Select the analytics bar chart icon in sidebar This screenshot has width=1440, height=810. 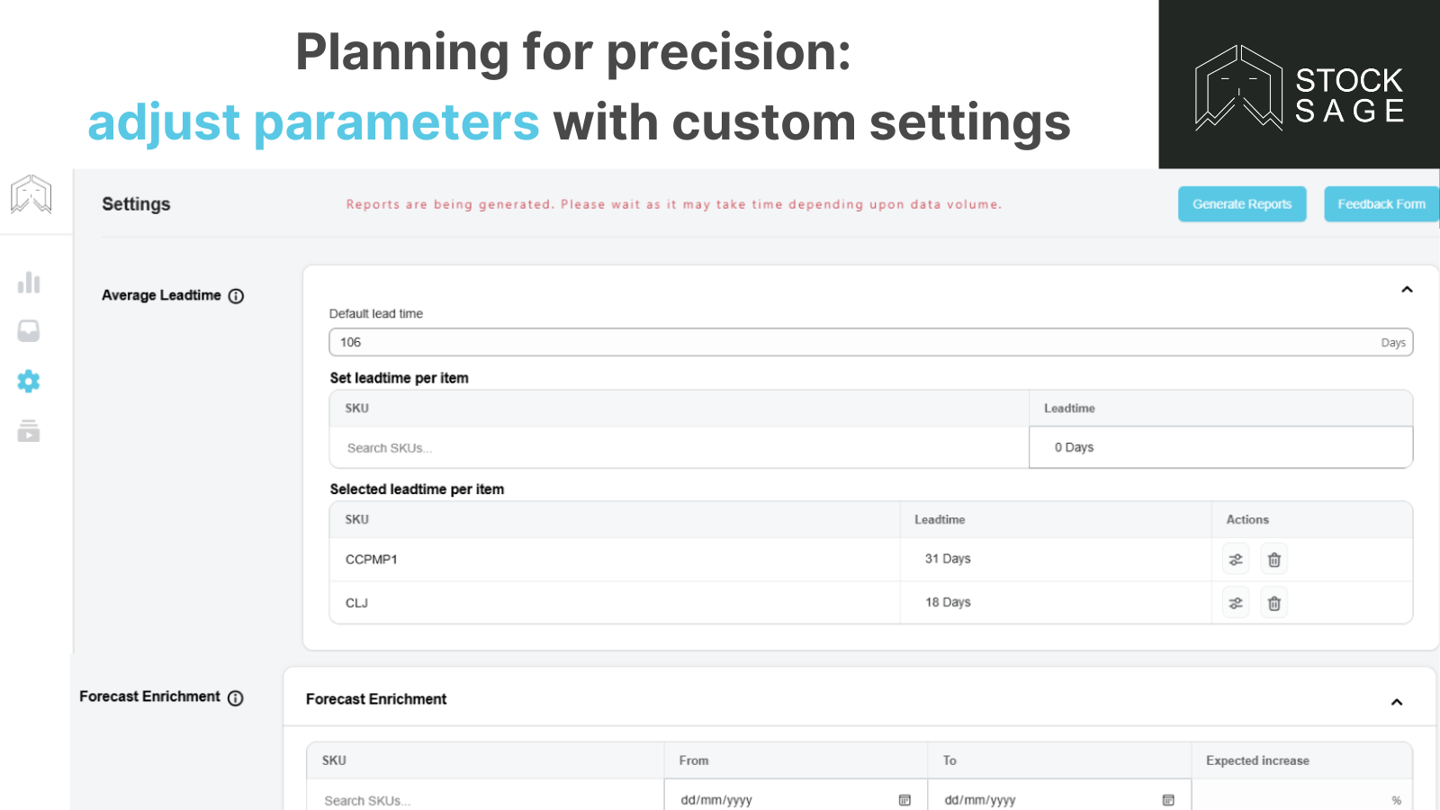[29, 283]
